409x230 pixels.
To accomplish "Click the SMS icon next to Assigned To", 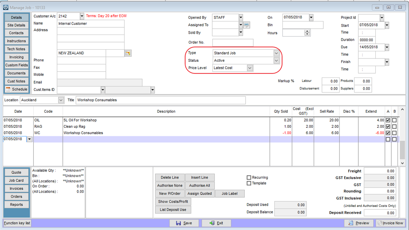I will point(246,25).
